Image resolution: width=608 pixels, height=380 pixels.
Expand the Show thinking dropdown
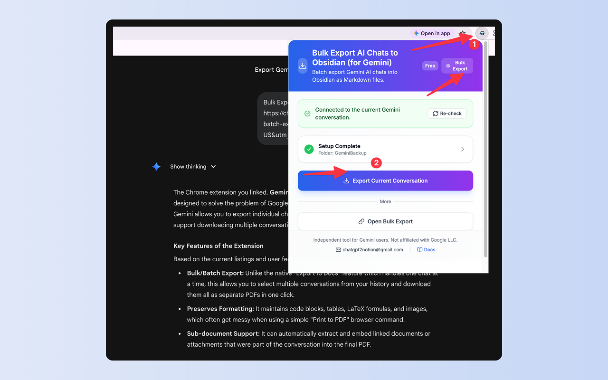click(x=193, y=167)
